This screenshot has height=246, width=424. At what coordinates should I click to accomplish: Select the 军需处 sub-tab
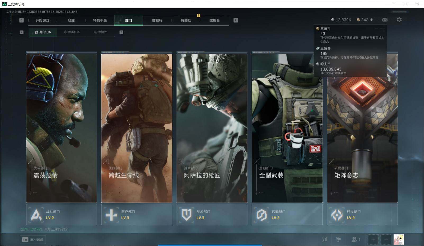(x=100, y=32)
